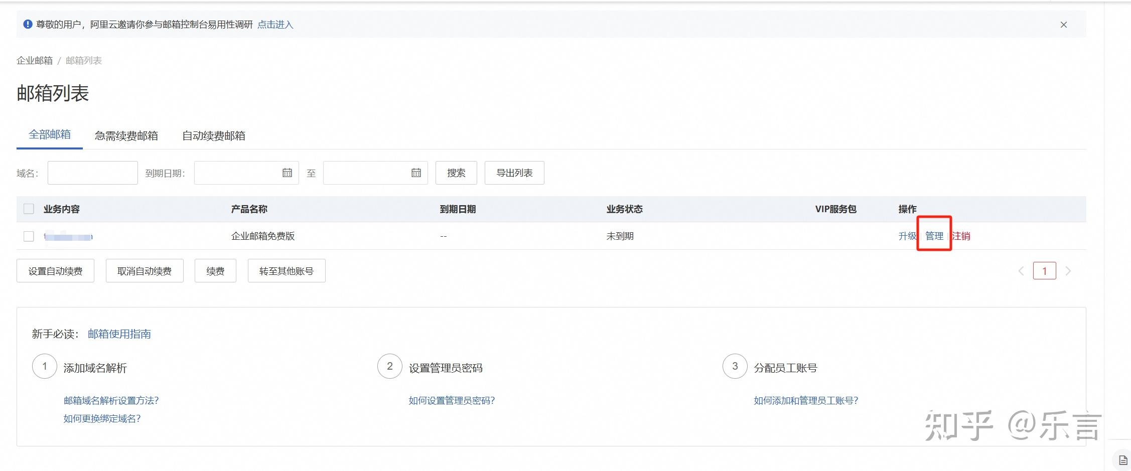This screenshot has height=471, width=1131.
Task: Click the previous page arrow
Action: [1022, 270]
